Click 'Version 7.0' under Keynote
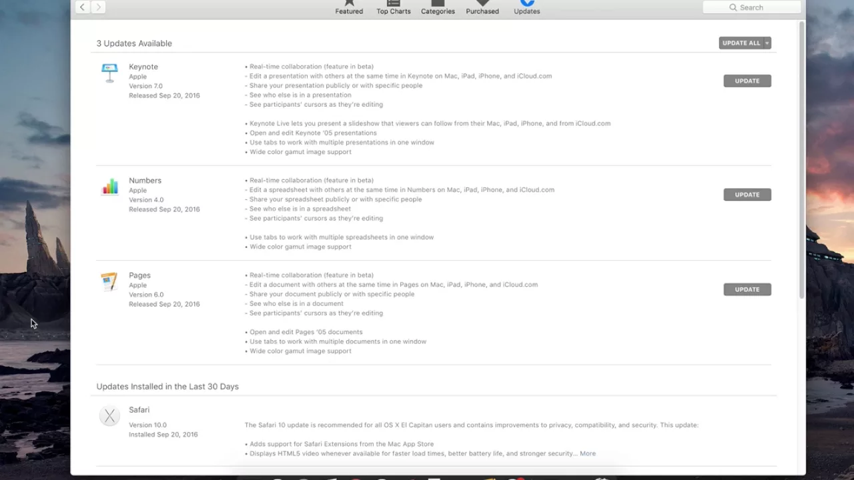Viewport: 854px width, 480px height. (145, 86)
